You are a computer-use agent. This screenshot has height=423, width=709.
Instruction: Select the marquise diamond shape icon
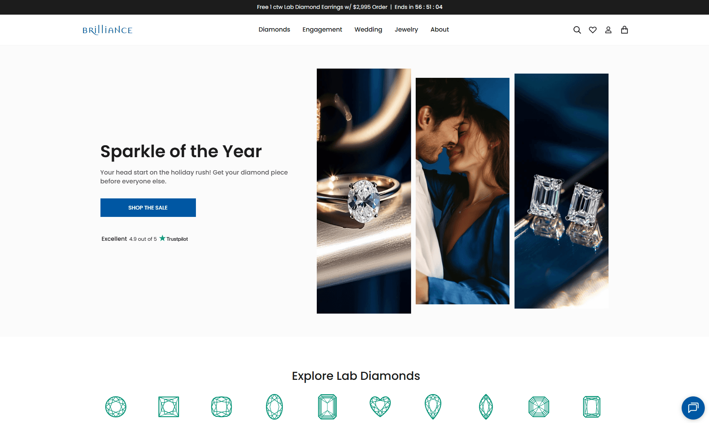(x=486, y=407)
